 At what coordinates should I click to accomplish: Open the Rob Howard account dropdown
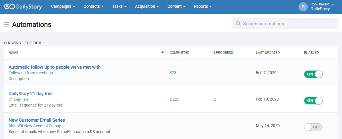(x=322, y=7)
